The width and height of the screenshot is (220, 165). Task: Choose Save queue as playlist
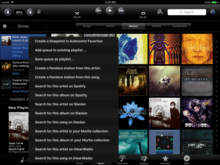point(74,59)
